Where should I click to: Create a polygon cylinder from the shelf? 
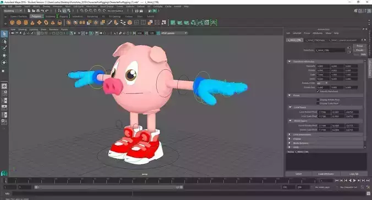(x=26, y=23)
